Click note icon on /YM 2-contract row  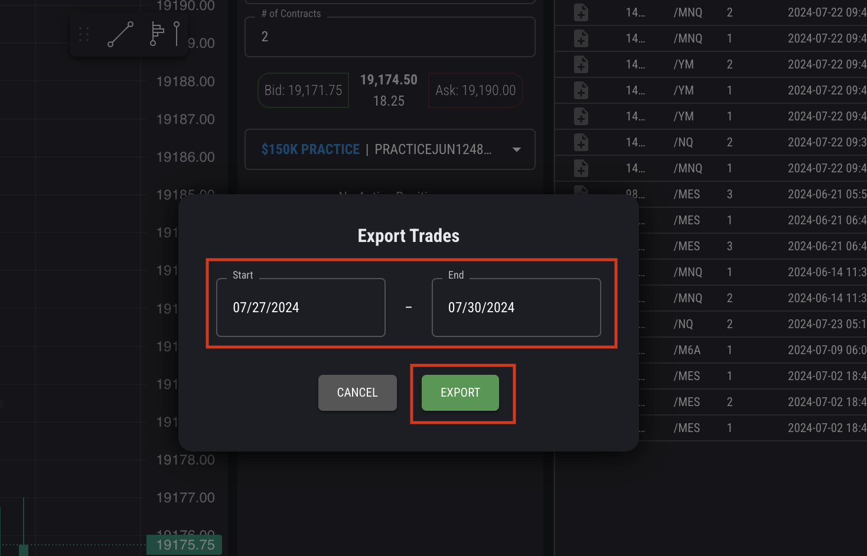point(581,64)
